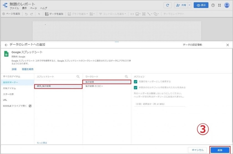Select the text box tool icon

(144, 14)
